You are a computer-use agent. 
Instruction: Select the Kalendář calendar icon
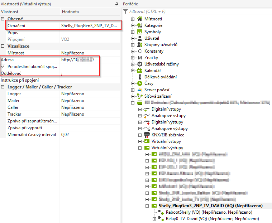[x=140, y=71]
